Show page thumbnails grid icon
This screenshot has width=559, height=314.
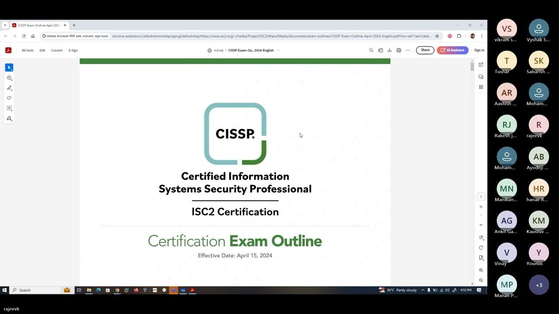click(x=481, y=87)
